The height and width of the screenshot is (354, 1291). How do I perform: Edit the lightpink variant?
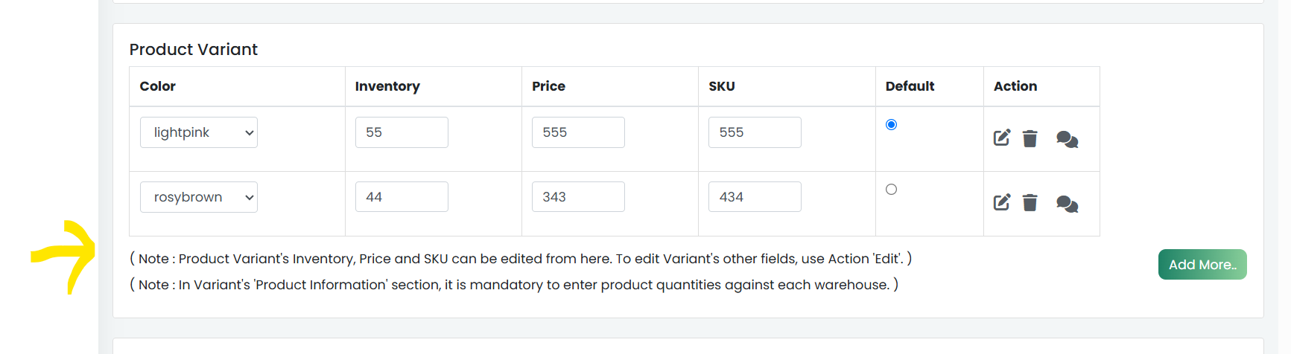(x=1002, y=138)
